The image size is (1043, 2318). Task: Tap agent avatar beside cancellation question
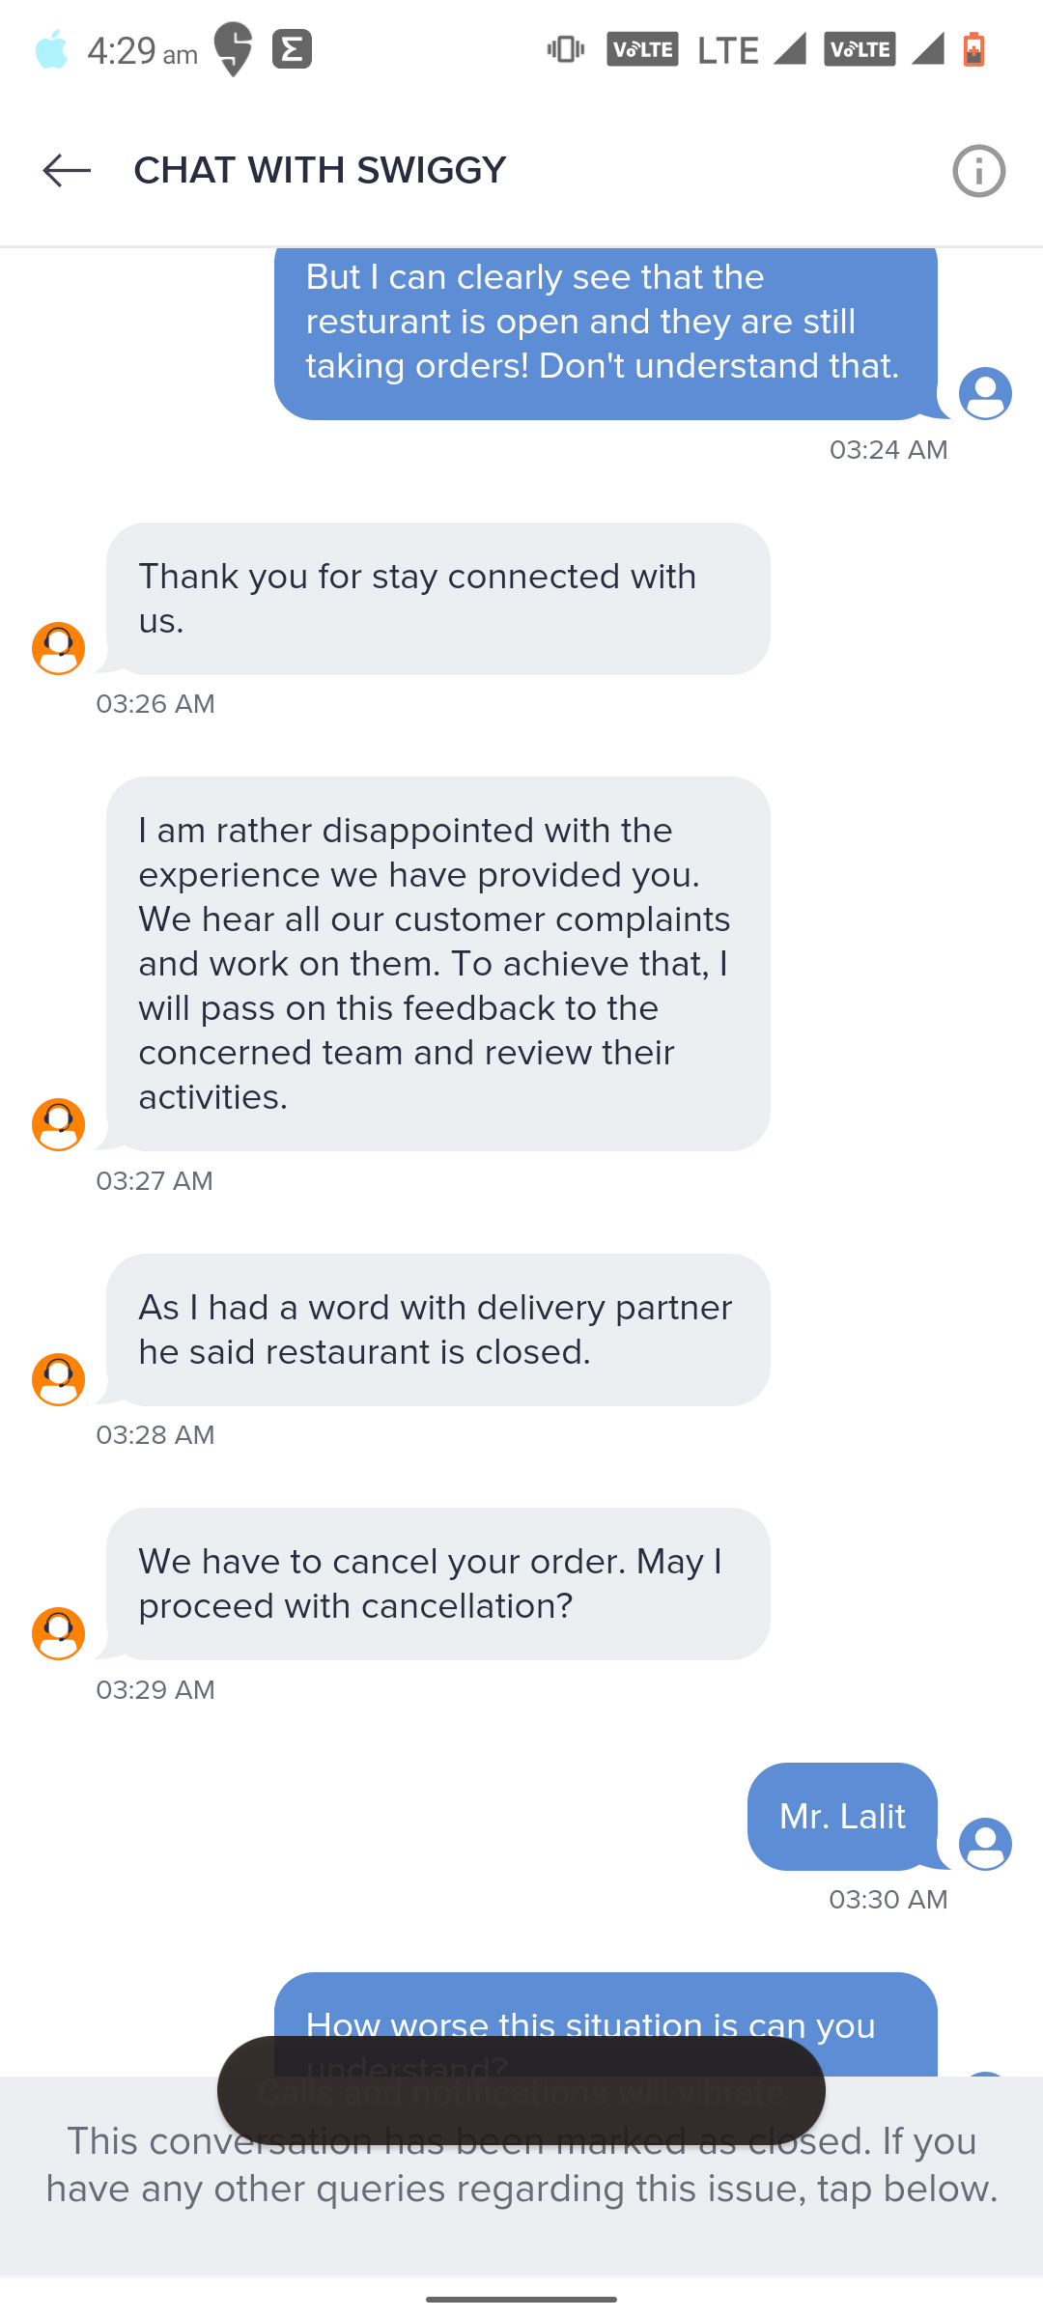[58, 1633]
